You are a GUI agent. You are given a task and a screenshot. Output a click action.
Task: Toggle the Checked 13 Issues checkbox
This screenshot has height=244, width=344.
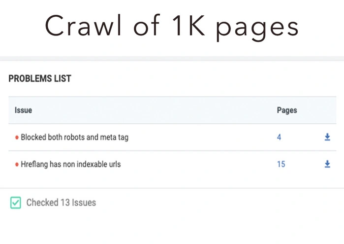(x=16, y=203)
